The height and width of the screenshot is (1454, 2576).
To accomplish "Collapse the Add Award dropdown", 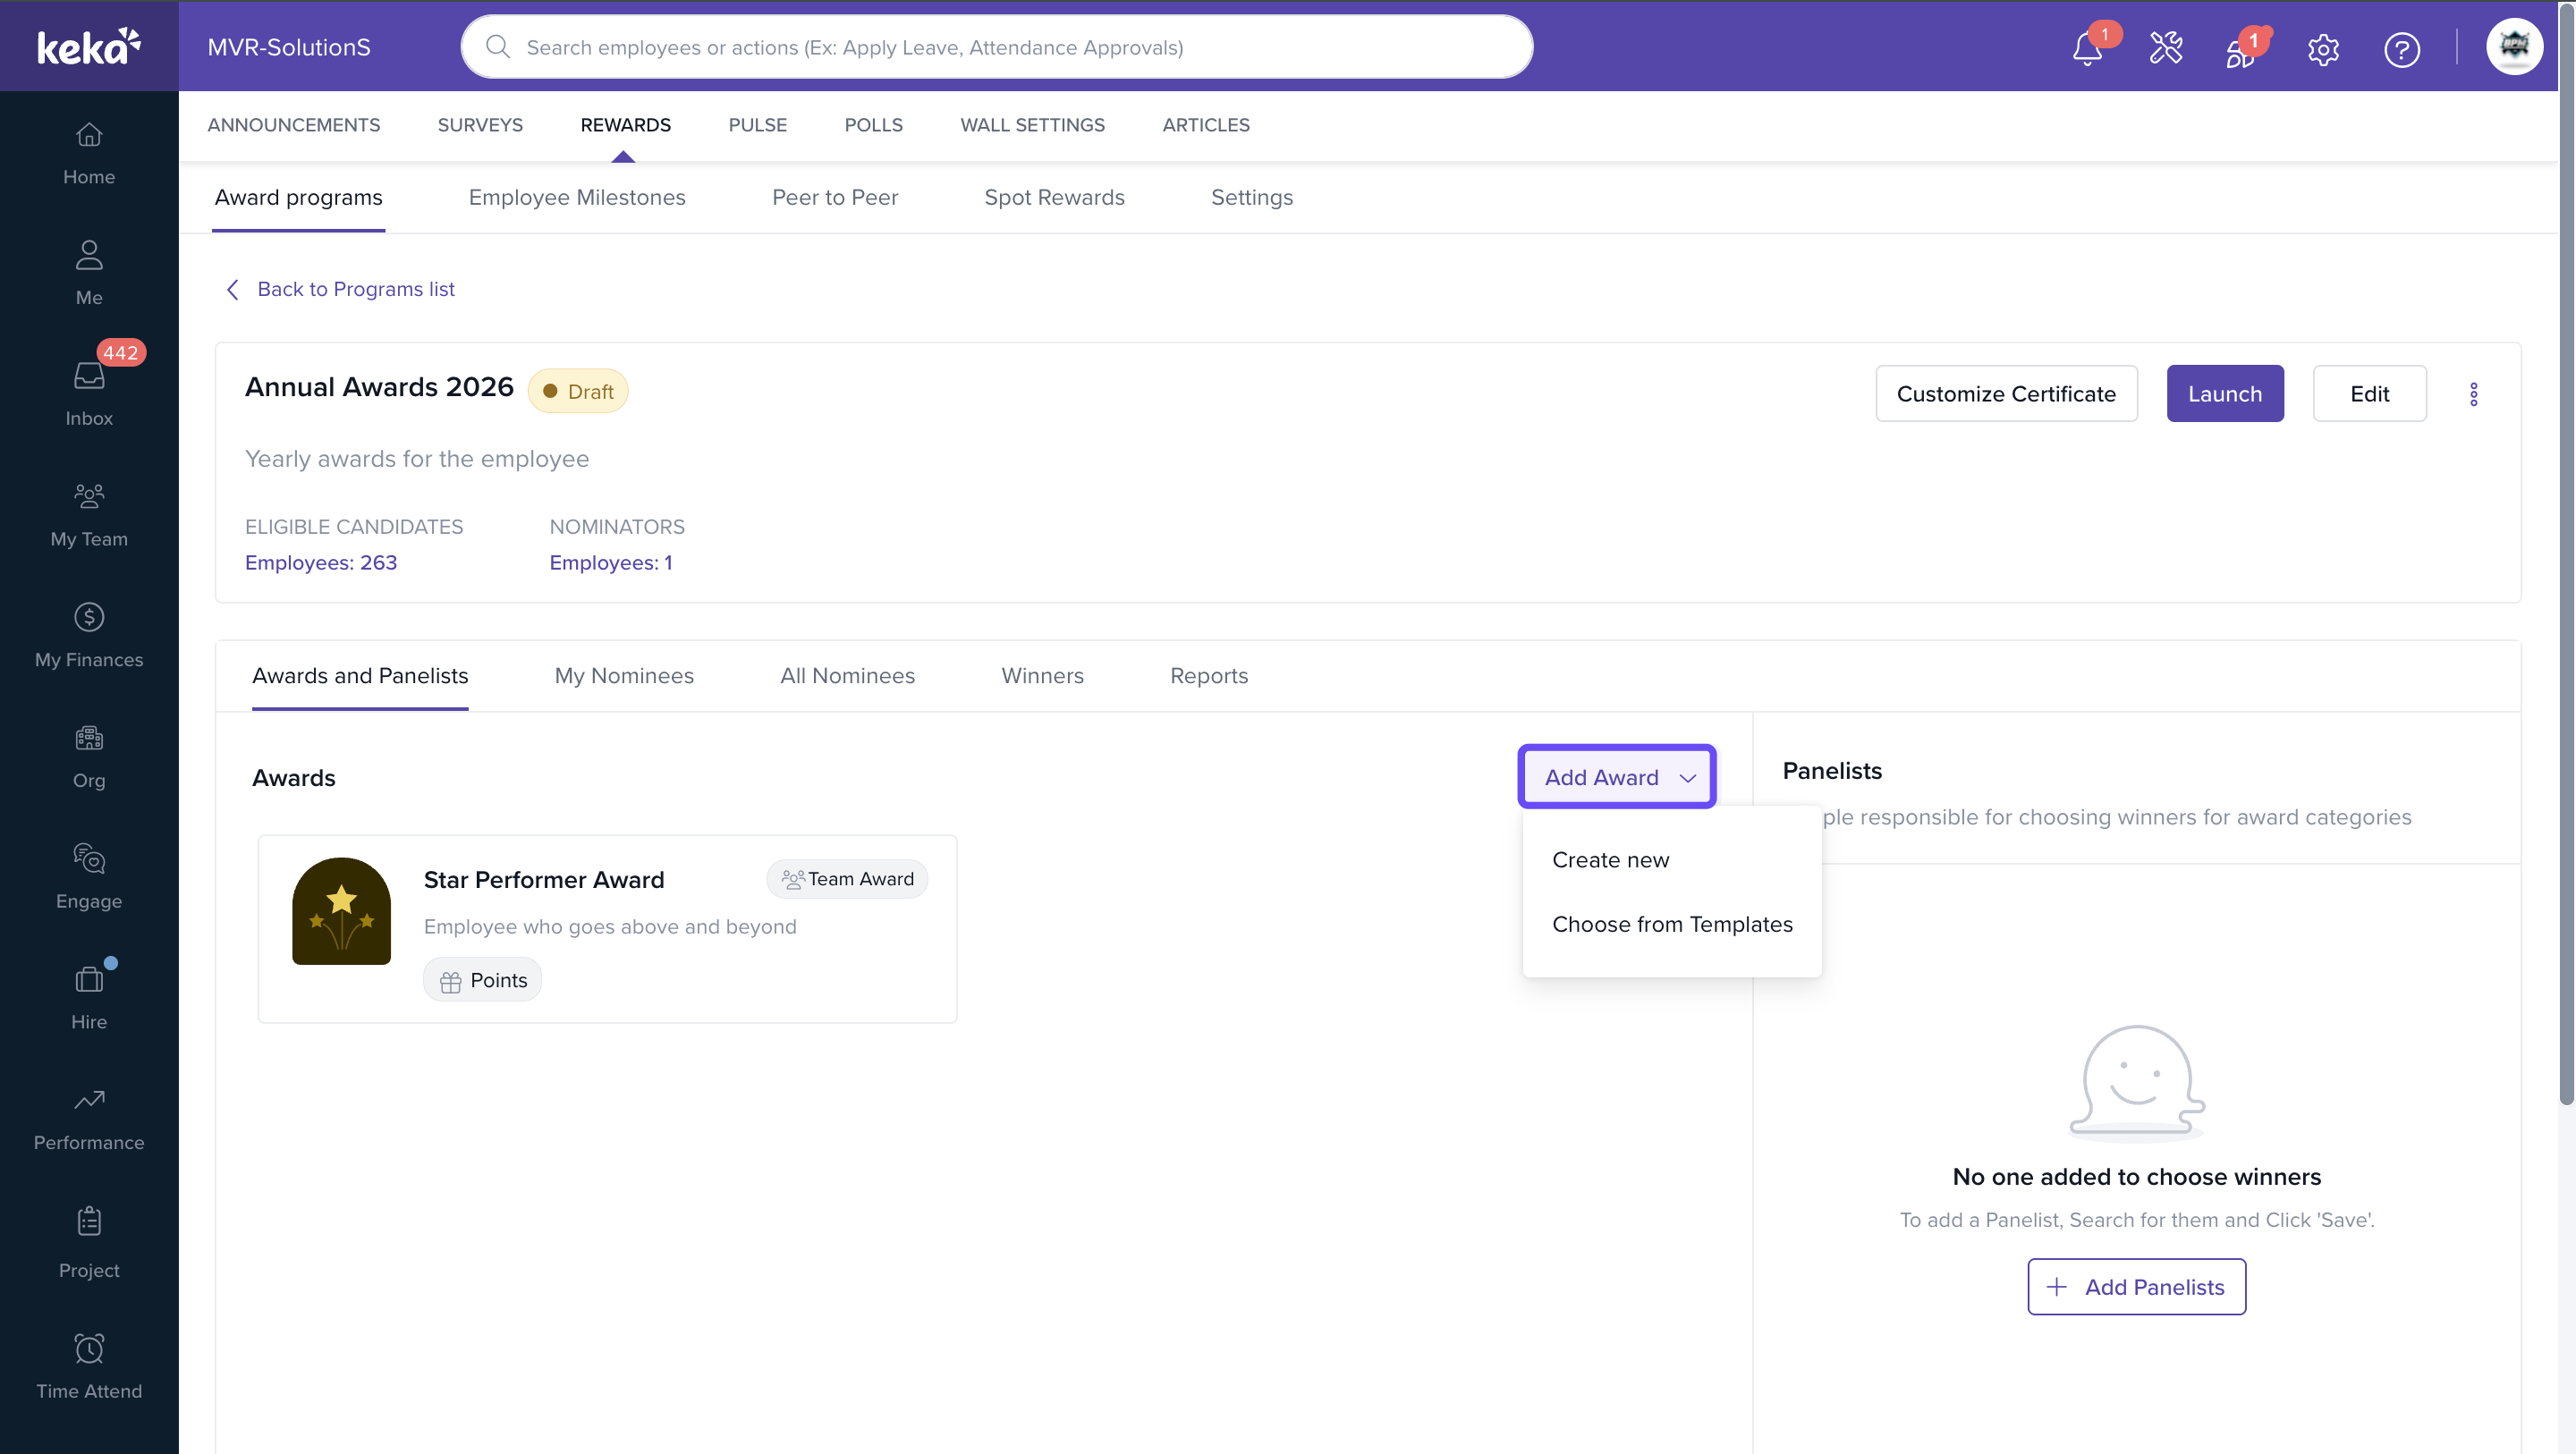I will coord(1616,777).
